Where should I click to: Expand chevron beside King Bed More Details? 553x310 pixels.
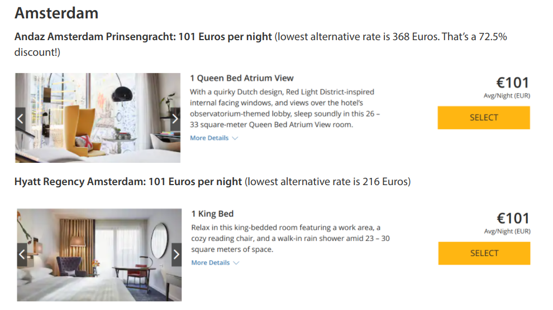point(236,263)
